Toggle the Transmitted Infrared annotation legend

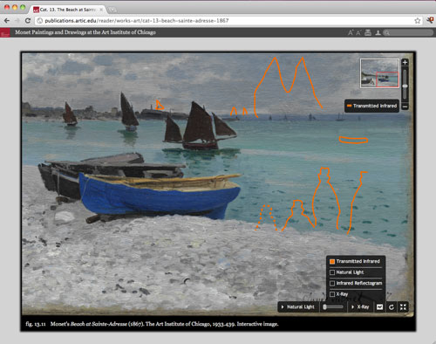point(371,106)
